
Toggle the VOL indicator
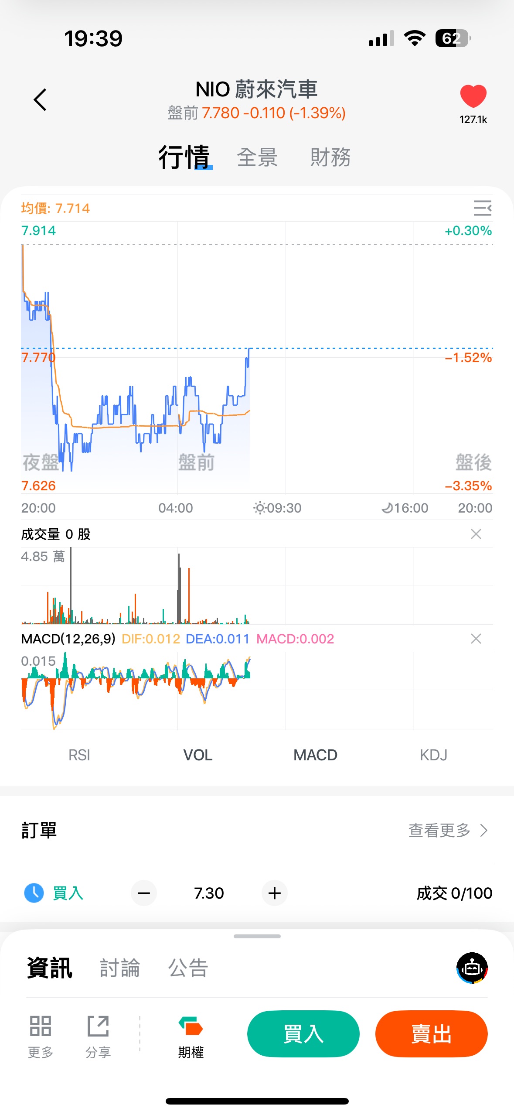[197, 755]
